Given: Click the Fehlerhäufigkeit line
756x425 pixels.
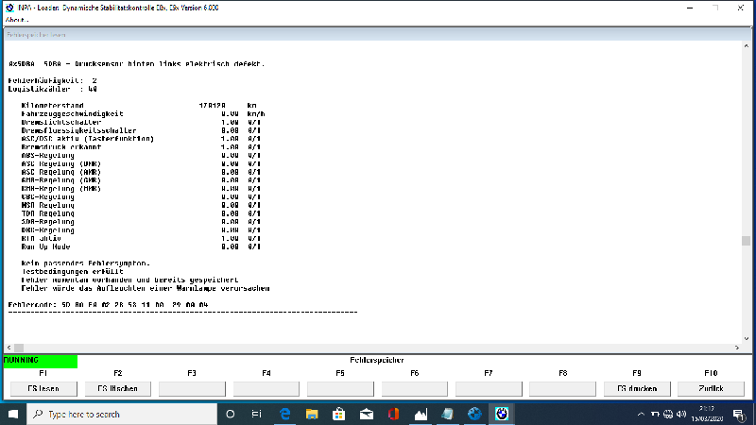Looking at the screenshot, I should pyautogui.click(x=53, y=80).
